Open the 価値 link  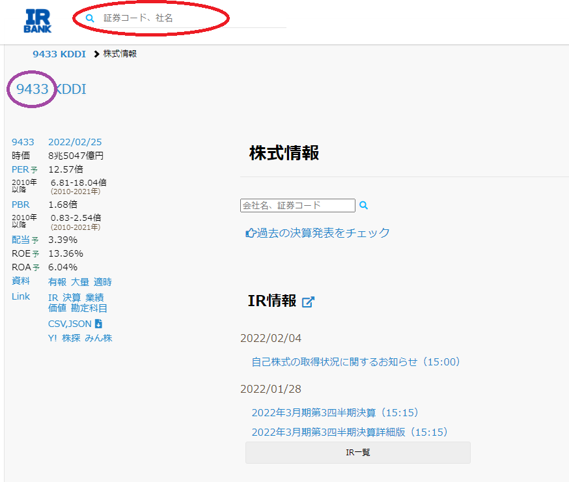point(57,308)
